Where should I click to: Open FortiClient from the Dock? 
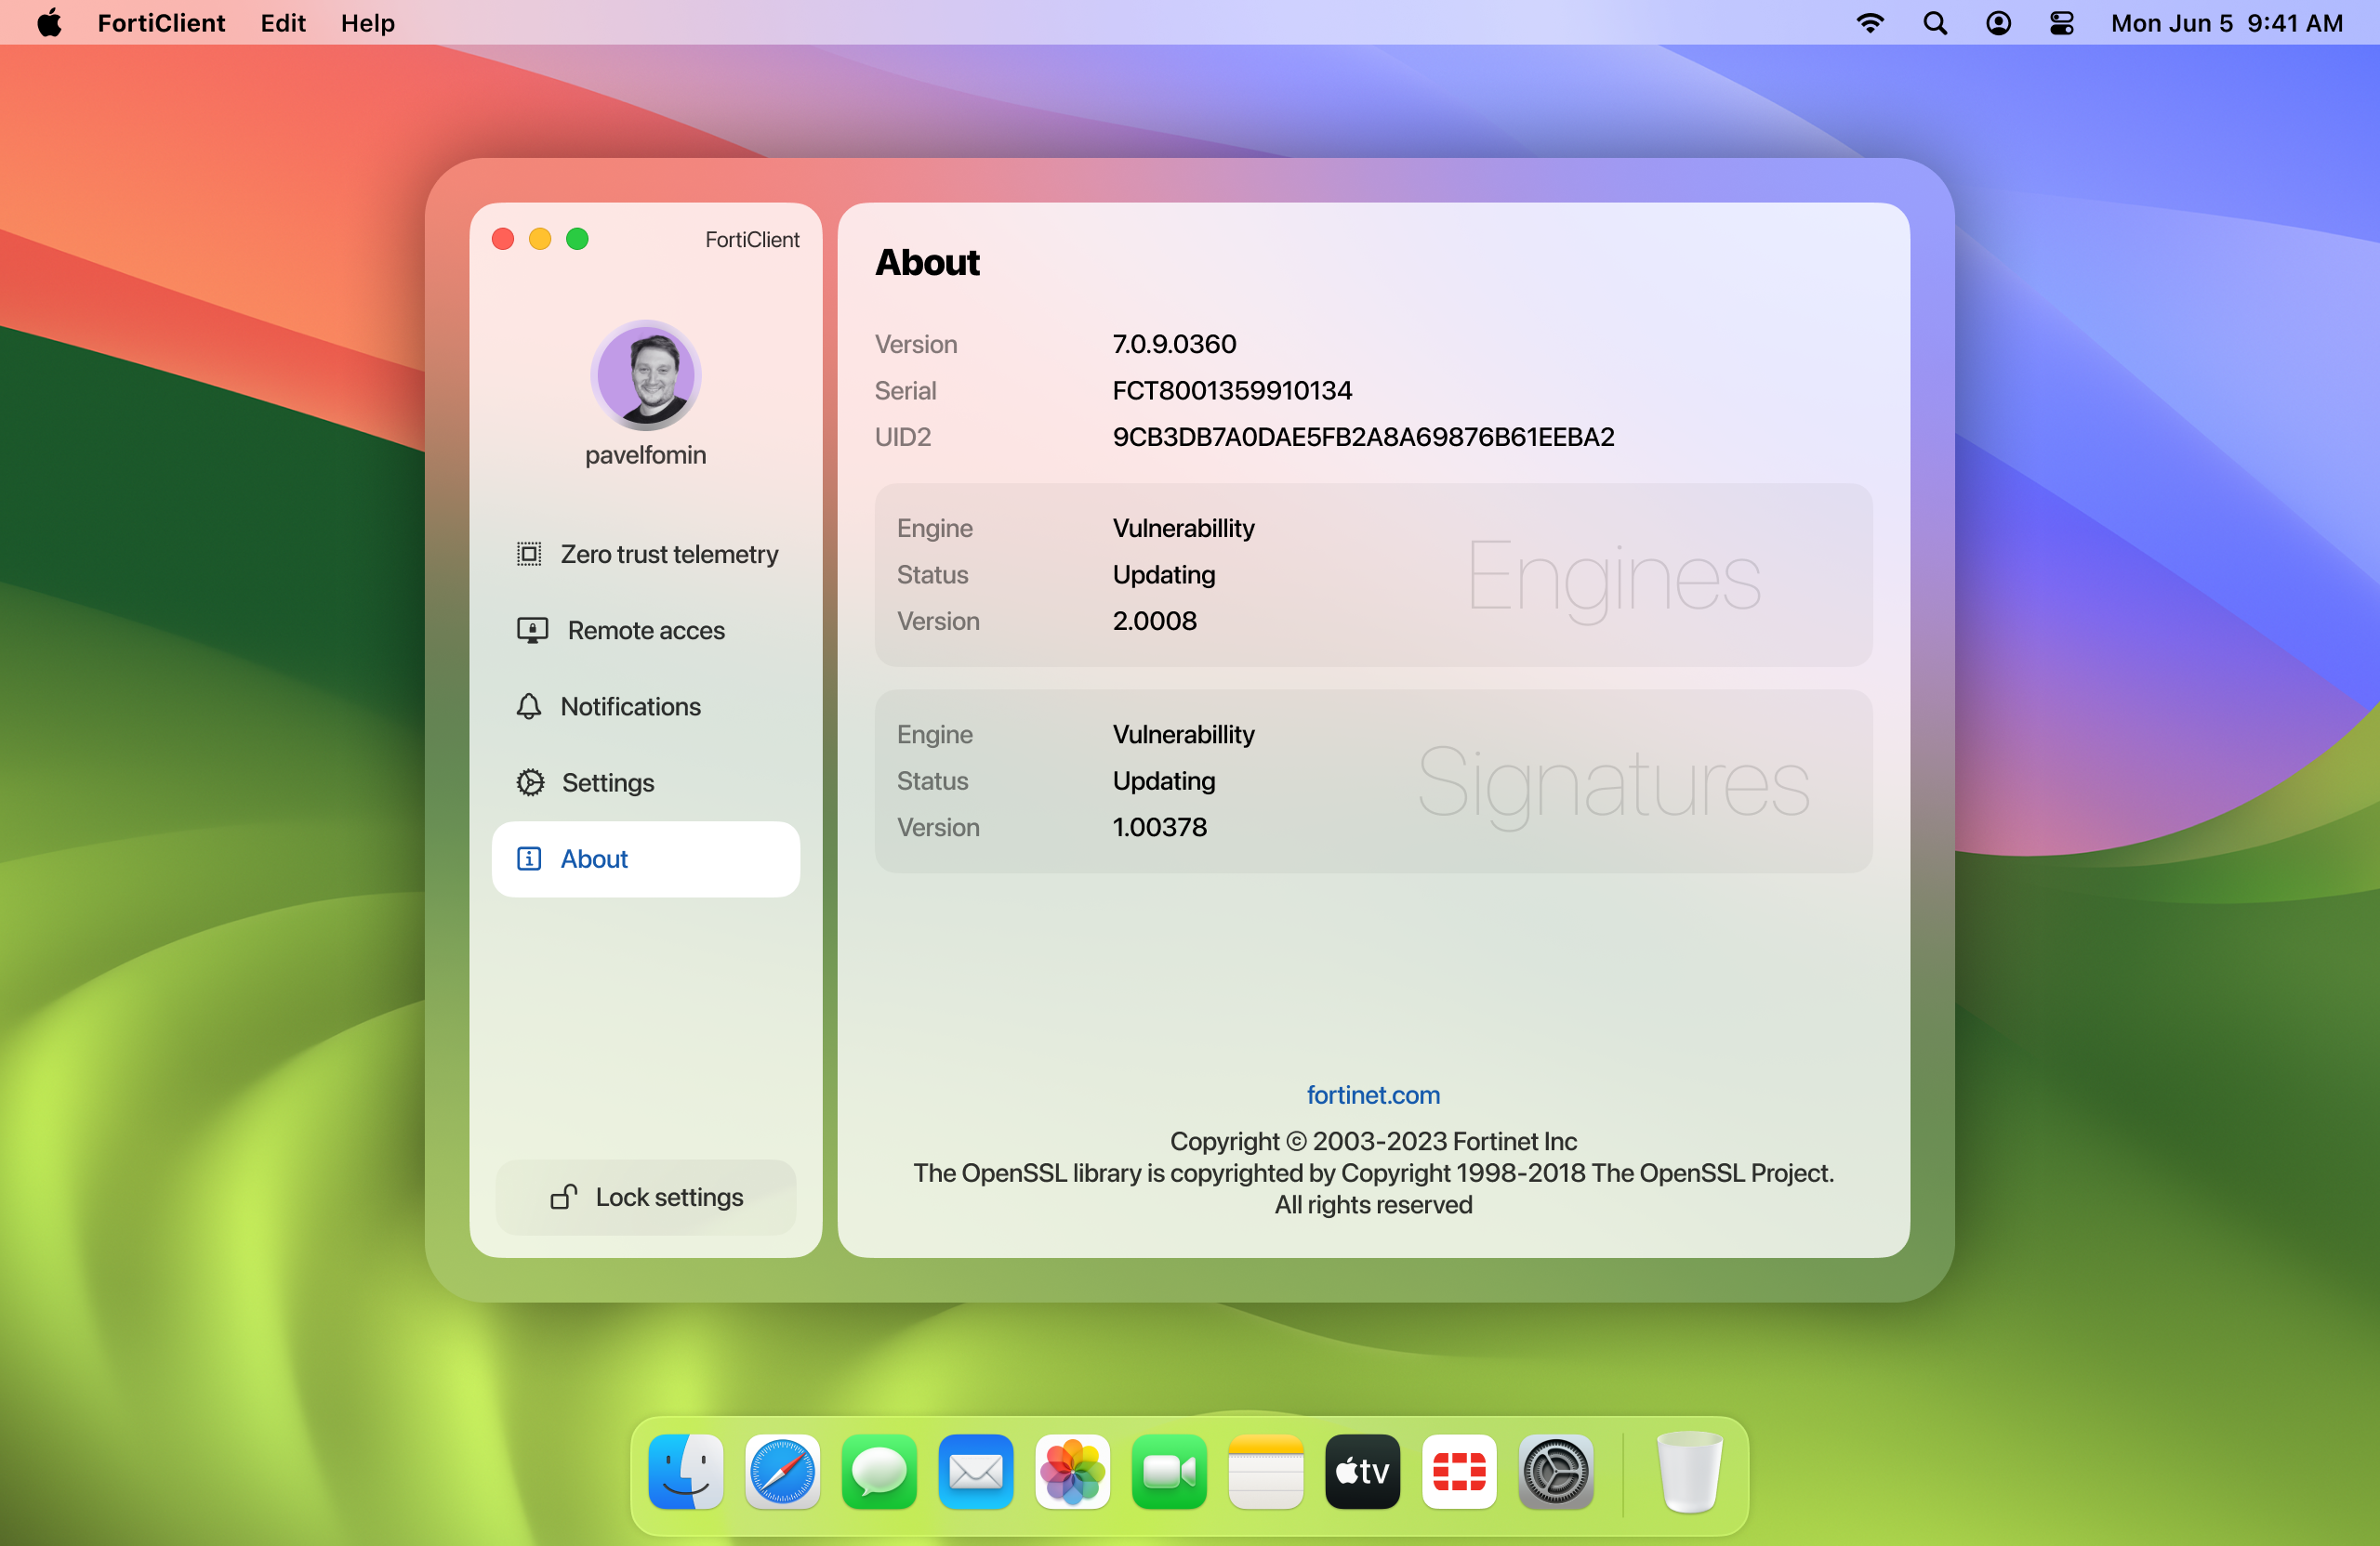[x=1459, y=1471]
